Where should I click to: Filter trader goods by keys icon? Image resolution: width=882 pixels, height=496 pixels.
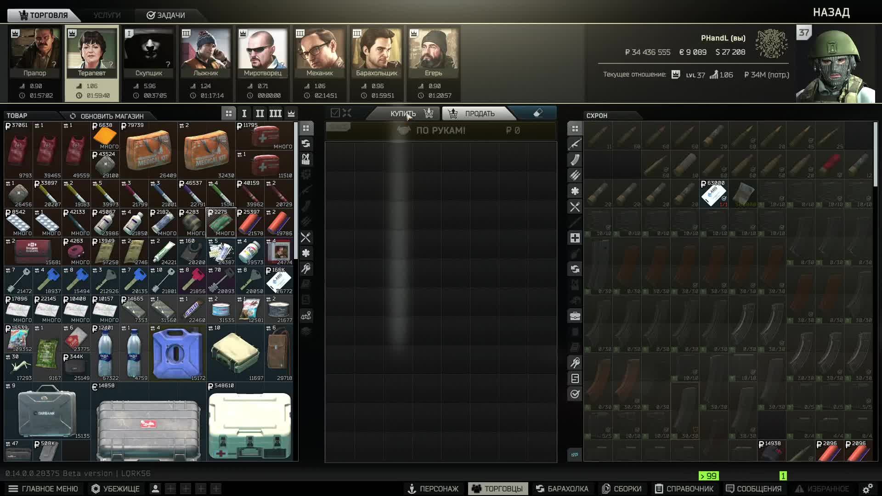point(306,269)
